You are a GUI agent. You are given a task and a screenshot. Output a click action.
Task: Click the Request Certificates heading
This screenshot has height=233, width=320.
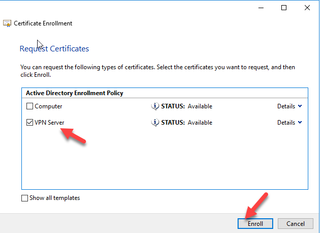(54, 49)
